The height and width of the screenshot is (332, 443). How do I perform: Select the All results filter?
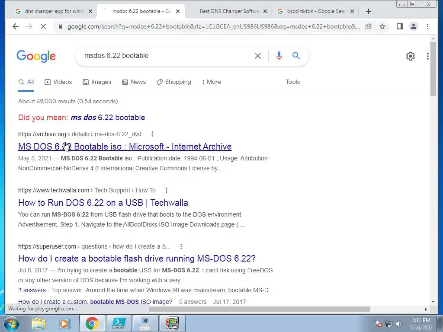click(26, 82)
